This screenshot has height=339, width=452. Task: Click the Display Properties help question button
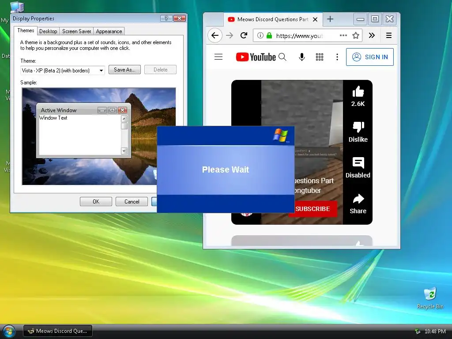click(166, 18)
